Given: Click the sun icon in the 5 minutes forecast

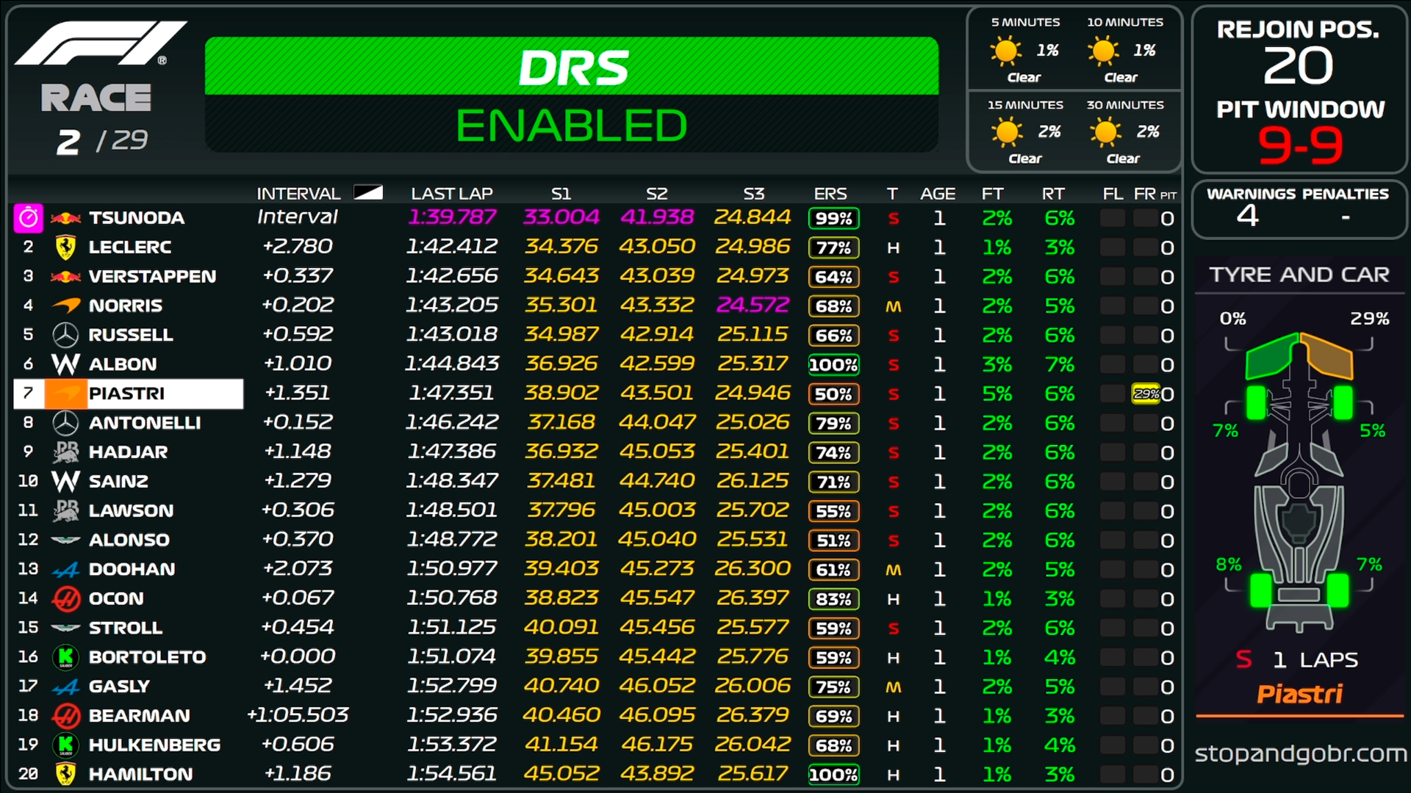Looking at the screenshot, I should coord(1005,51).
